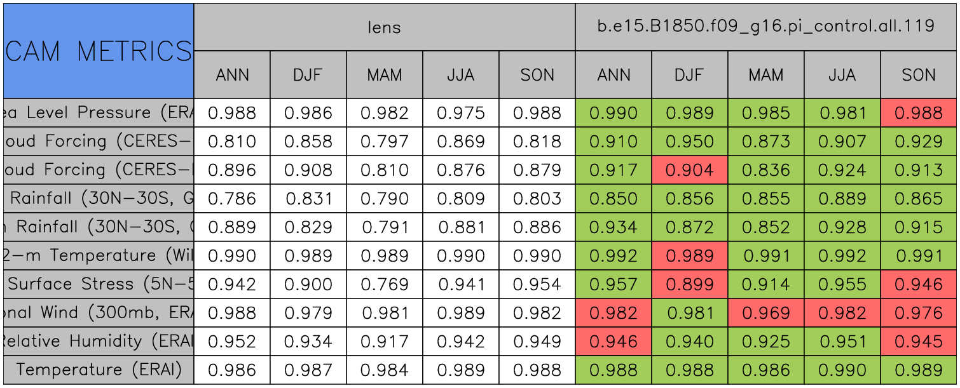Select the green 0.950 cell
Image resolution: width=960 pixels, height=388 pixels.
point(689,142)
